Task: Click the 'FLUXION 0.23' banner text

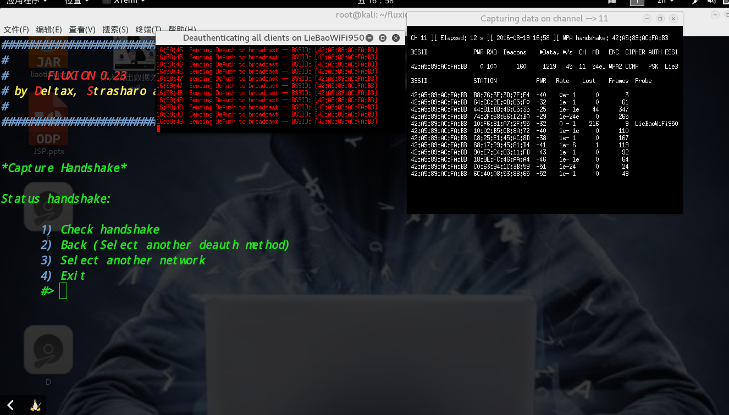Action: click(x=87, y=76)
